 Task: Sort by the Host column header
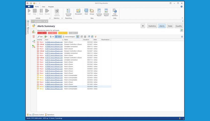(x=54, y=40)
